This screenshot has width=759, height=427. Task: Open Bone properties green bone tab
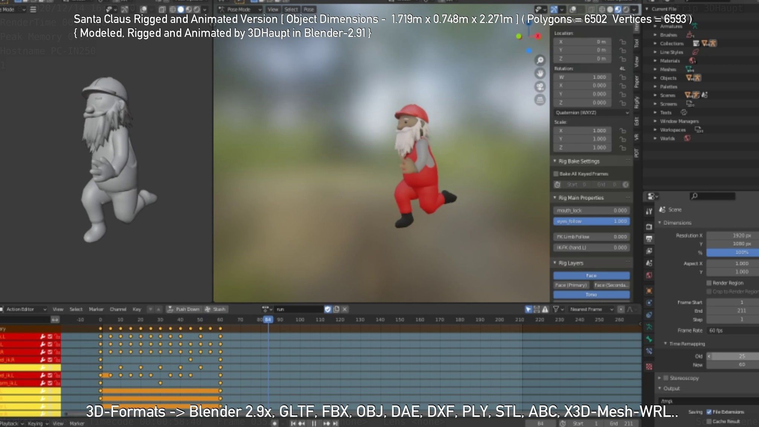[649, 339]
